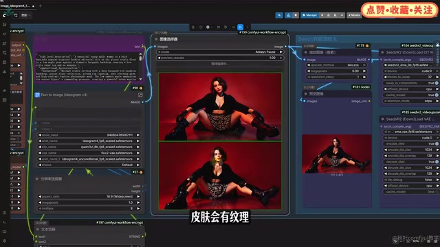Viewport: 440px width, 247px height.
Task: Click the blue pin icon in top toolbar
Action: tap(279, 15)
